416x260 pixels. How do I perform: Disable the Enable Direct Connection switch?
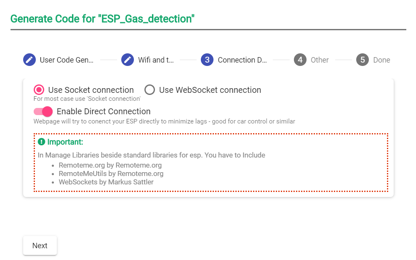(43, 111)
